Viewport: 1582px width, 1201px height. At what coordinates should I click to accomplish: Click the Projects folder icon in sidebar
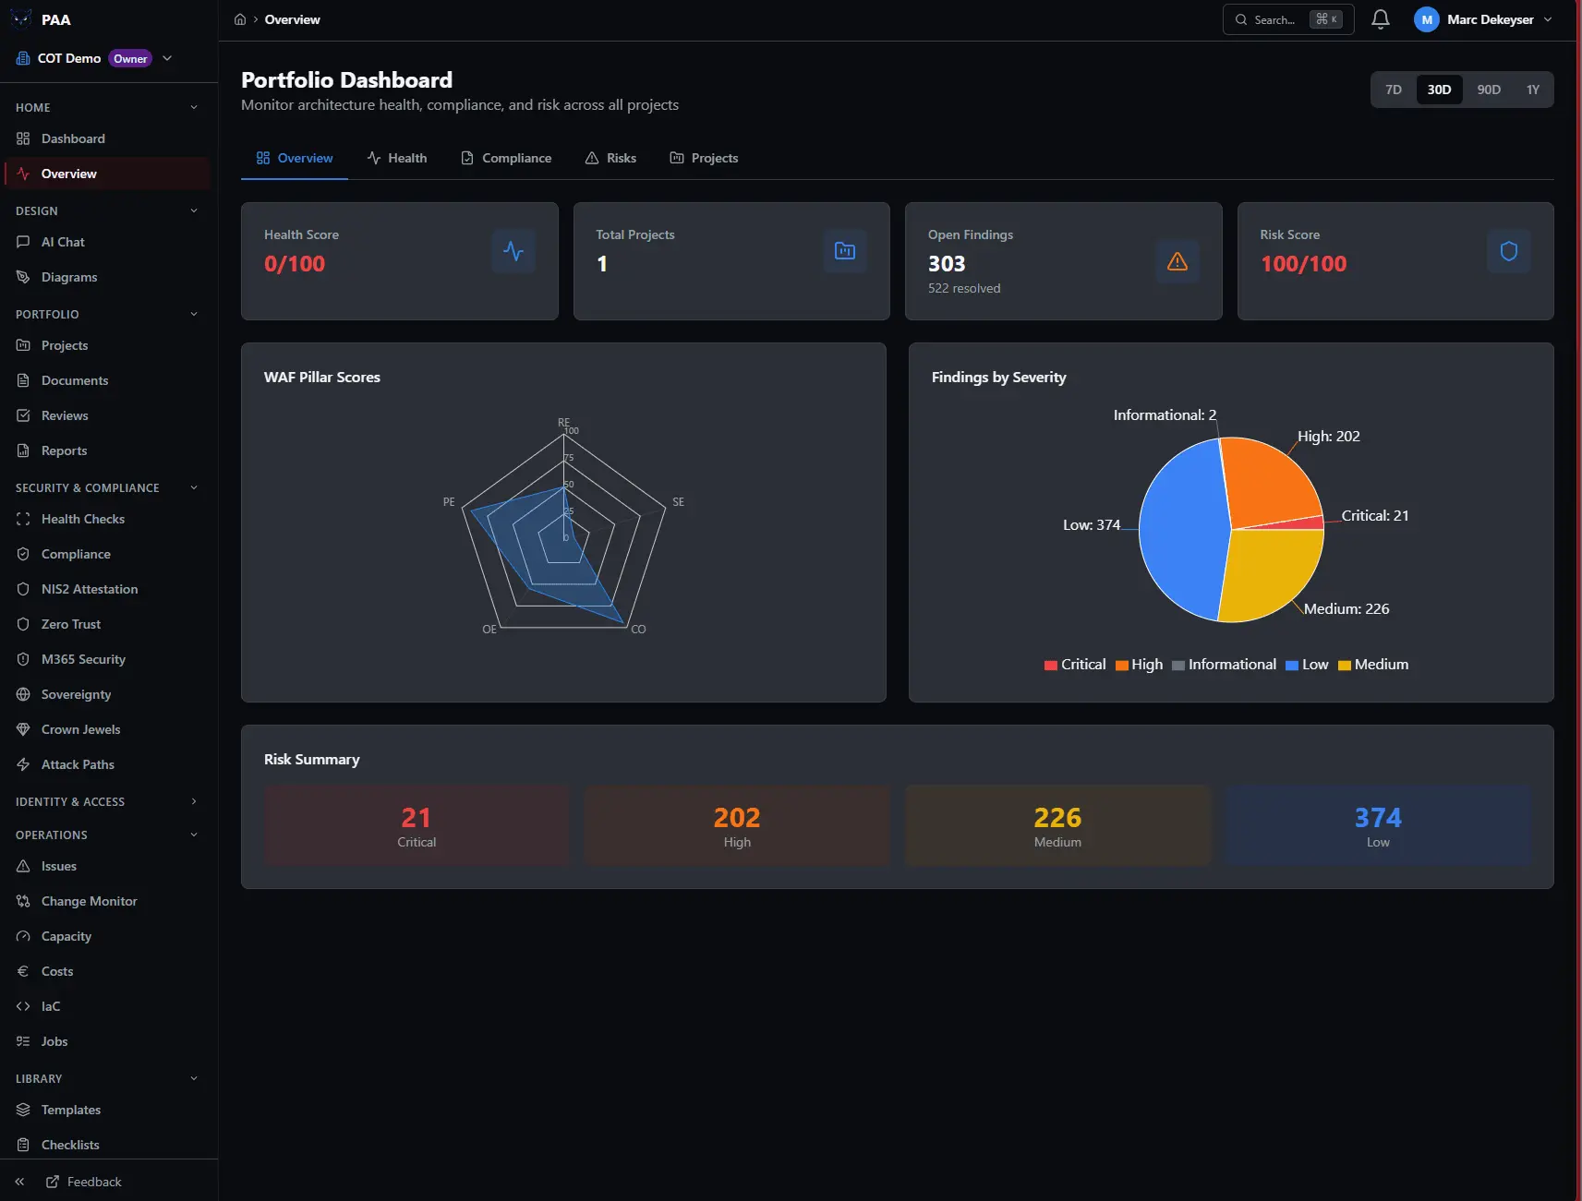click(23, 345)
